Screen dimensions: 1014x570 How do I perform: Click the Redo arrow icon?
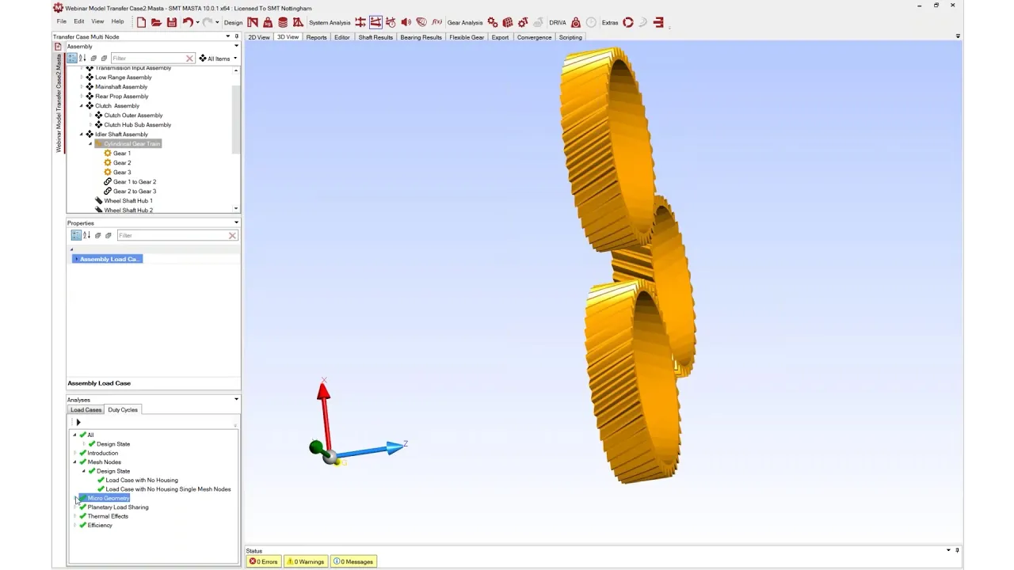[208, 22]
